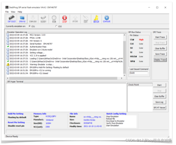Click the Open File toolbar icon
Screen dimensions: 176x145
[22, 19]
